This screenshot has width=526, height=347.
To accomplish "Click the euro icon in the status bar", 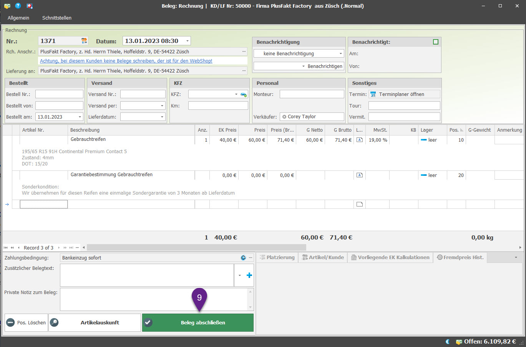I will click(x=447, y=342).
